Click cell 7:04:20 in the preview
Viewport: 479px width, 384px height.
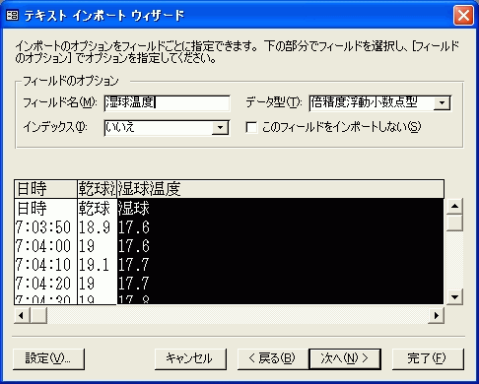(x=45, y=284)
